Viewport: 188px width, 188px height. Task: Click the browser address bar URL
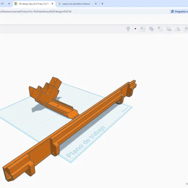[x=36, y=12]
